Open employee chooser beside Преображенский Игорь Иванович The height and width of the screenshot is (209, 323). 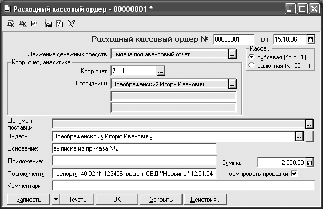coord(232,84)
